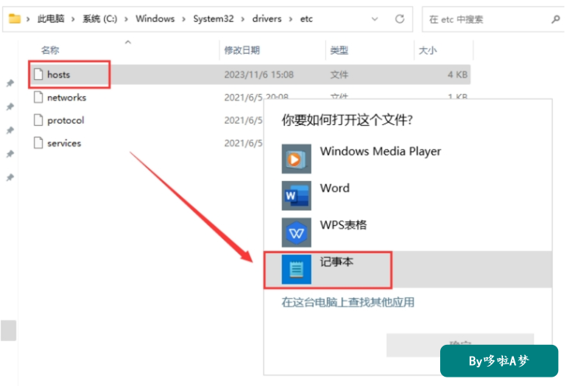Sort files by 名称 column header
Viewport: 569px width, 386px height.
(50, 50)
